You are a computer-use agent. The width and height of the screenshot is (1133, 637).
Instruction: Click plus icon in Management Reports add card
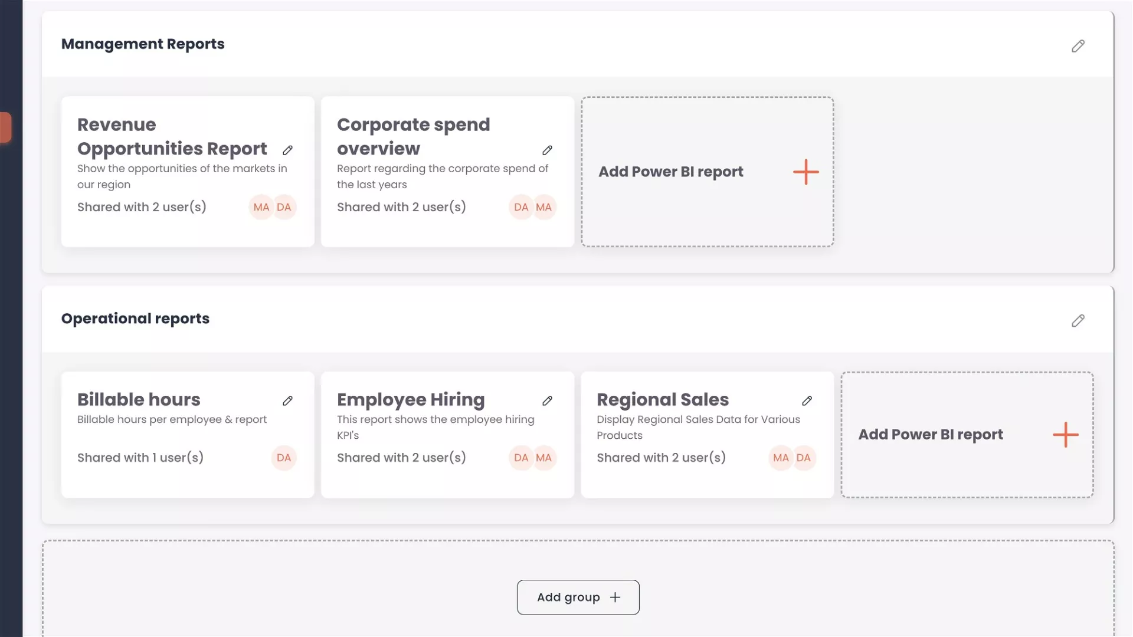[x=805, y=172]
